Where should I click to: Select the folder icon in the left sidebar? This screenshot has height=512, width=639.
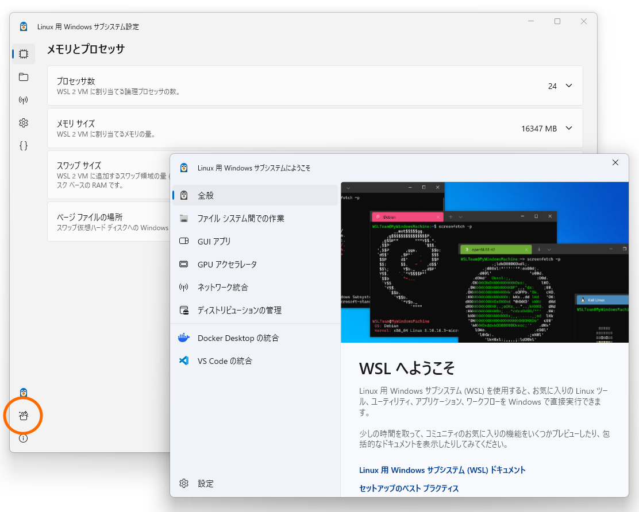[23, 77]
